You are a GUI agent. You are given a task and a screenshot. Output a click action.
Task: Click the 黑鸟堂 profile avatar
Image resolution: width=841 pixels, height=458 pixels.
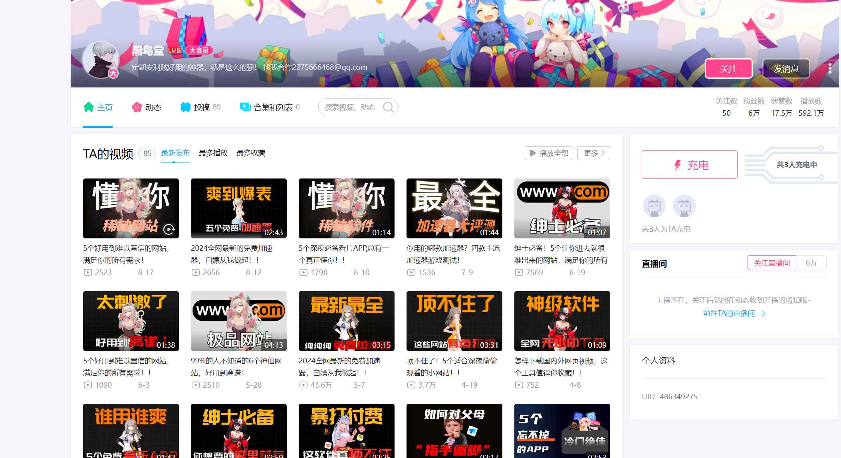[101, 59]
